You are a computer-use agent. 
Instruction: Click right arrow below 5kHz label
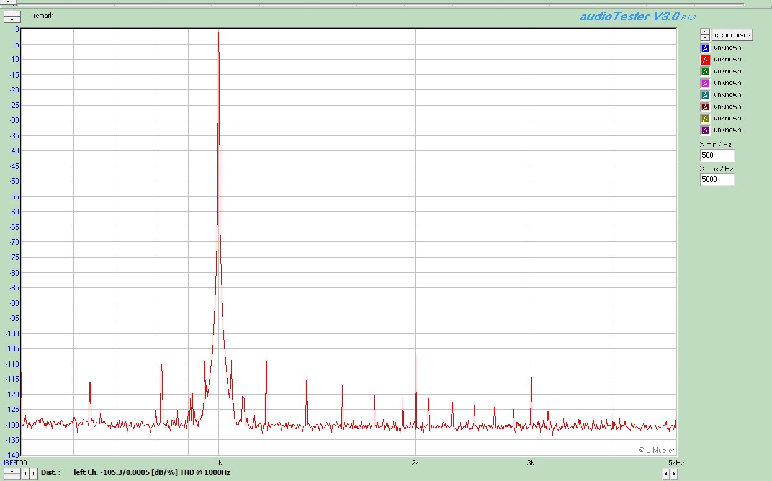click(x=674, y=474)
